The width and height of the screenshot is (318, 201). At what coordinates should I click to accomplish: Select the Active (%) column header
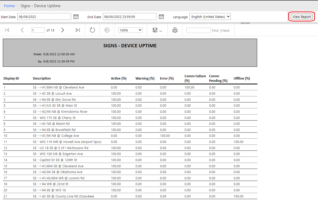pos(119,79)
